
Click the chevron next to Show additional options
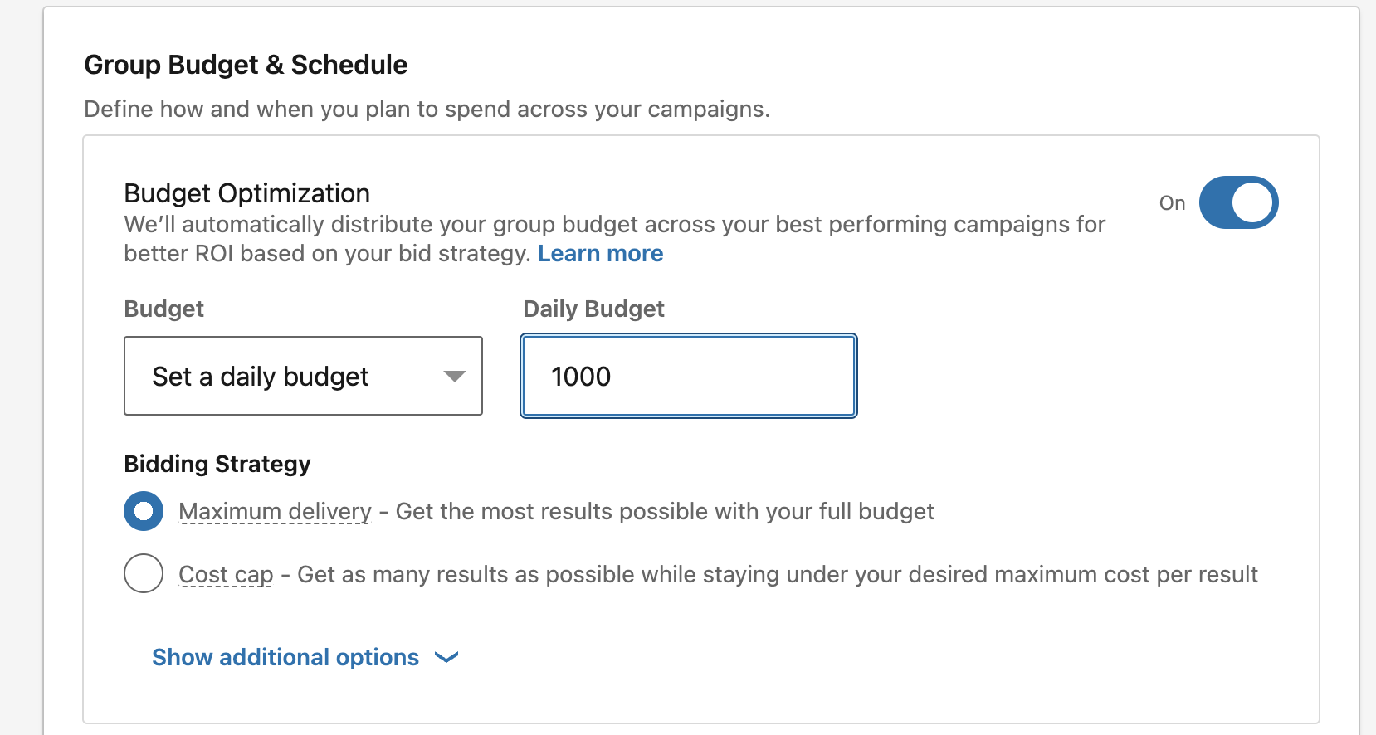[x=446, y=658]
